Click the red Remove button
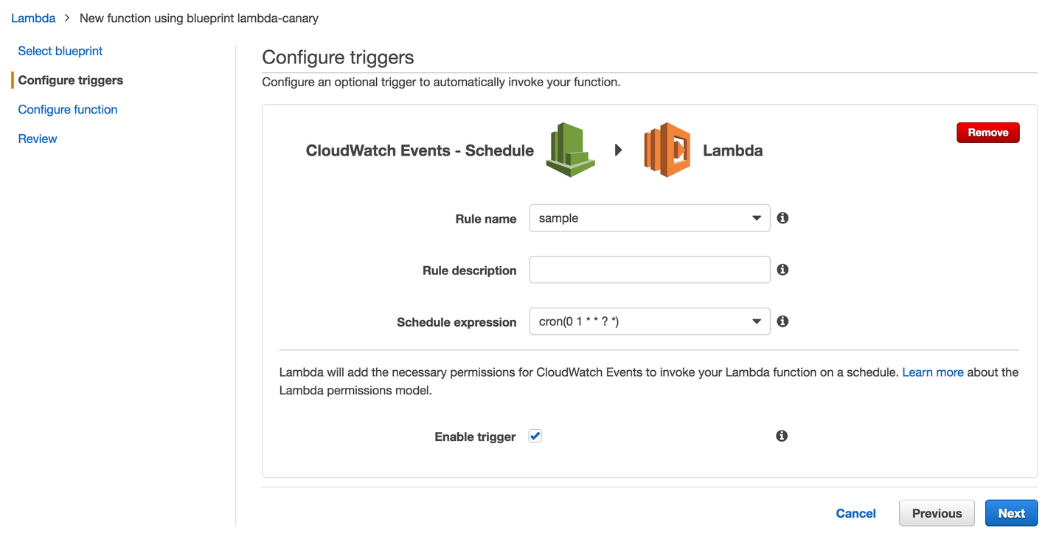This screenshot has width=1062, height=553. point(988,133)
